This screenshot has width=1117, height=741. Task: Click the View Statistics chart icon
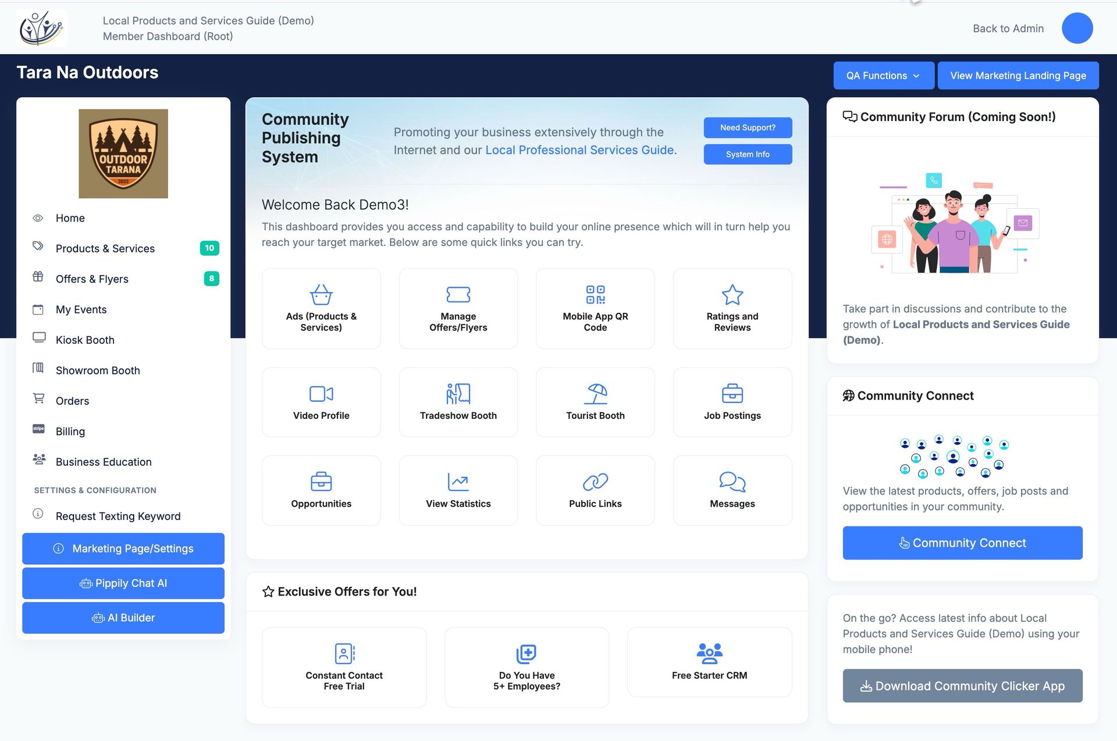458,482
